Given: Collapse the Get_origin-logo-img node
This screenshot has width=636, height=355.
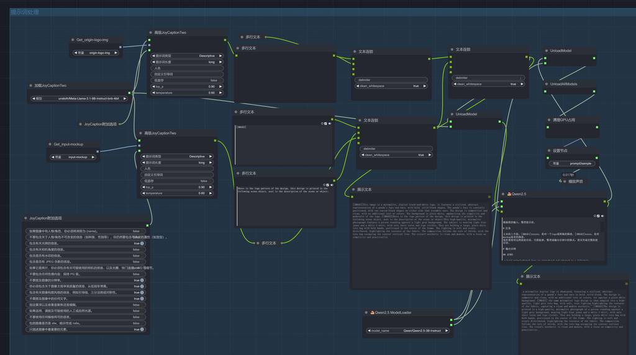Looking at the screenshot, I should [73, 40].
